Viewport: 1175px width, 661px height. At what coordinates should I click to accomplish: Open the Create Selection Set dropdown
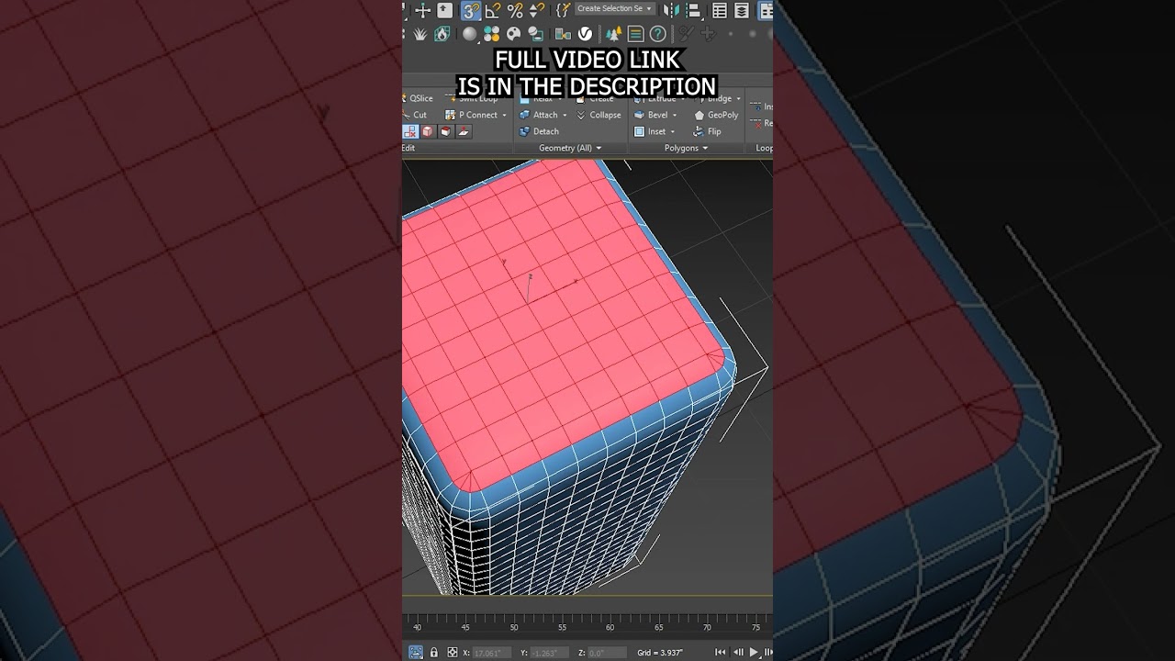click(x=615, y=8)
